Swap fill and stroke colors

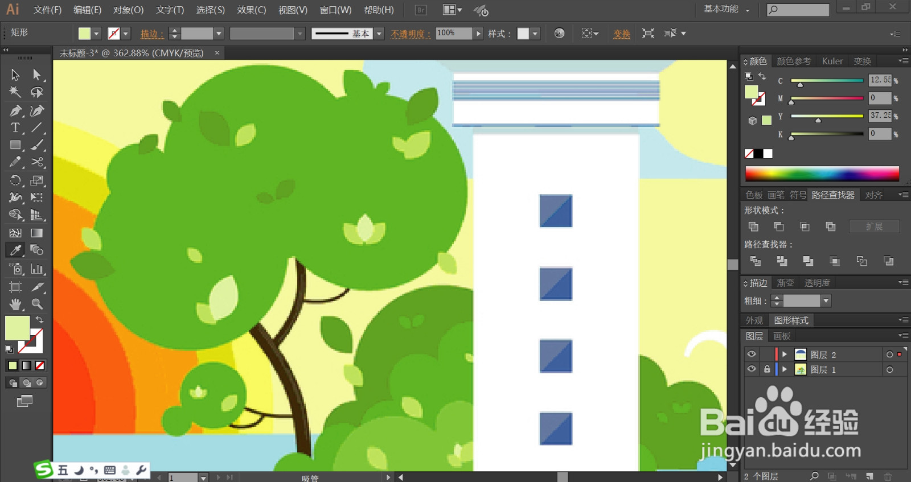tap(39, 320)
